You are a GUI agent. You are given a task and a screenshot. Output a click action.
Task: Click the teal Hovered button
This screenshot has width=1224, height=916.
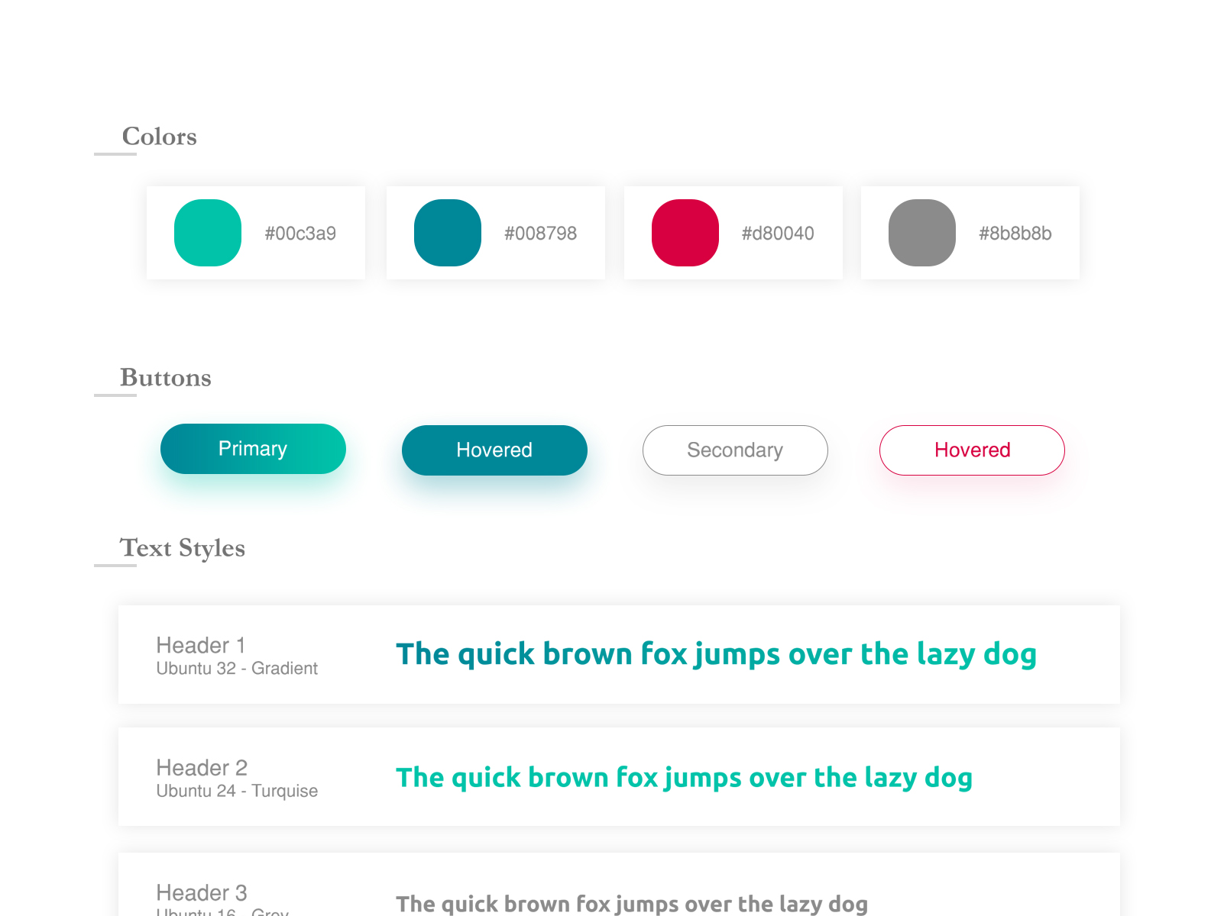(494, 450)
